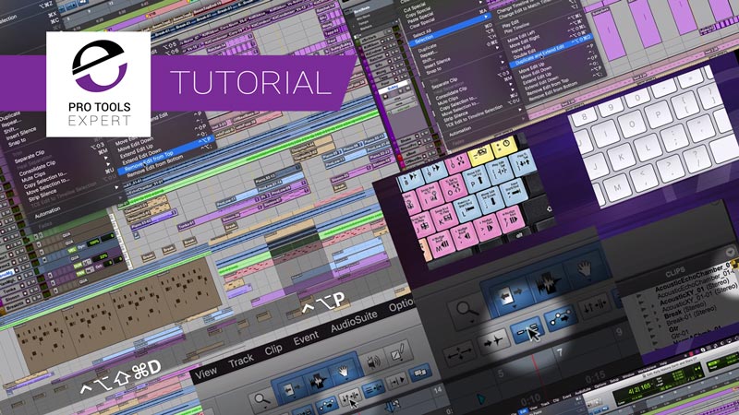This screenshot has height=415, width=739.
Task: Choose Remove Edit from Bottom in the top submenu
Action: pyautogui.click(x=552, y=91)
